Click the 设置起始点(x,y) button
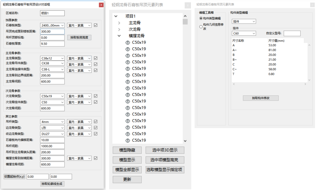This screenshot has height=190, width=316. click(15, 176)
